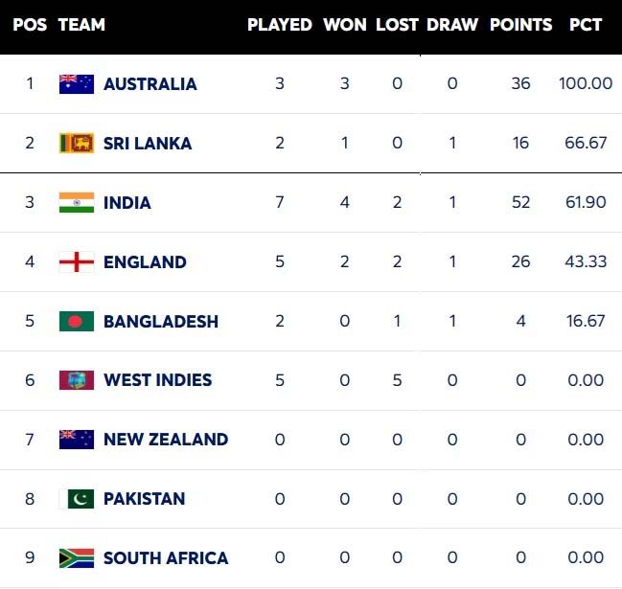The width and height of the screenshot is (622, 589).
Task: Open the ENGLAND team page link
Action: 145,262
